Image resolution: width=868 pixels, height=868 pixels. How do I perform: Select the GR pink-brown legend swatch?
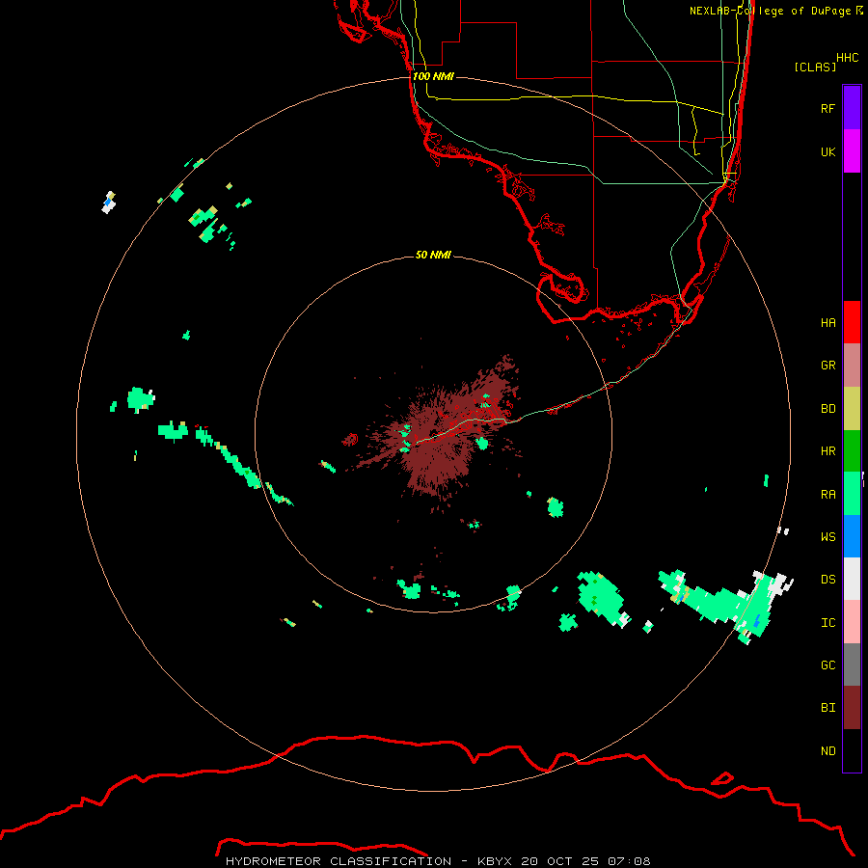852,366
